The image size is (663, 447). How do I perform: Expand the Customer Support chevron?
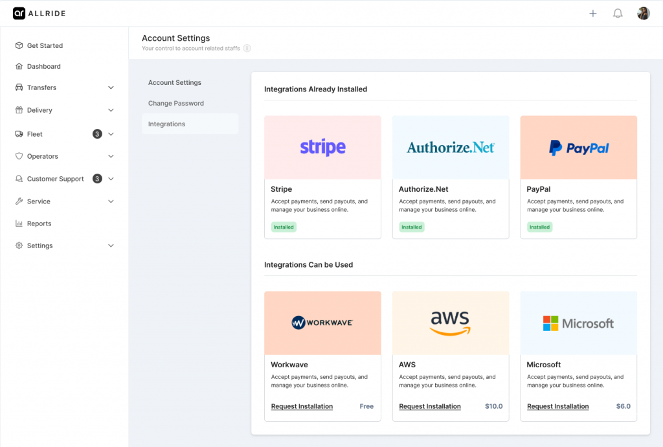(x=111, y=179)
